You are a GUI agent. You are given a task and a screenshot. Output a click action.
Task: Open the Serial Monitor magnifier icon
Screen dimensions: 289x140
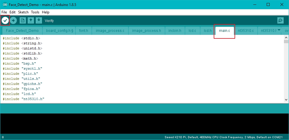point(280,21)
